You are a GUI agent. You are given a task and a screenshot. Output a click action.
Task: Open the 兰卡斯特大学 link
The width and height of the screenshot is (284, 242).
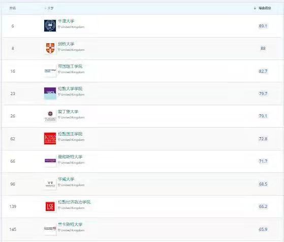tap(70, 224)
